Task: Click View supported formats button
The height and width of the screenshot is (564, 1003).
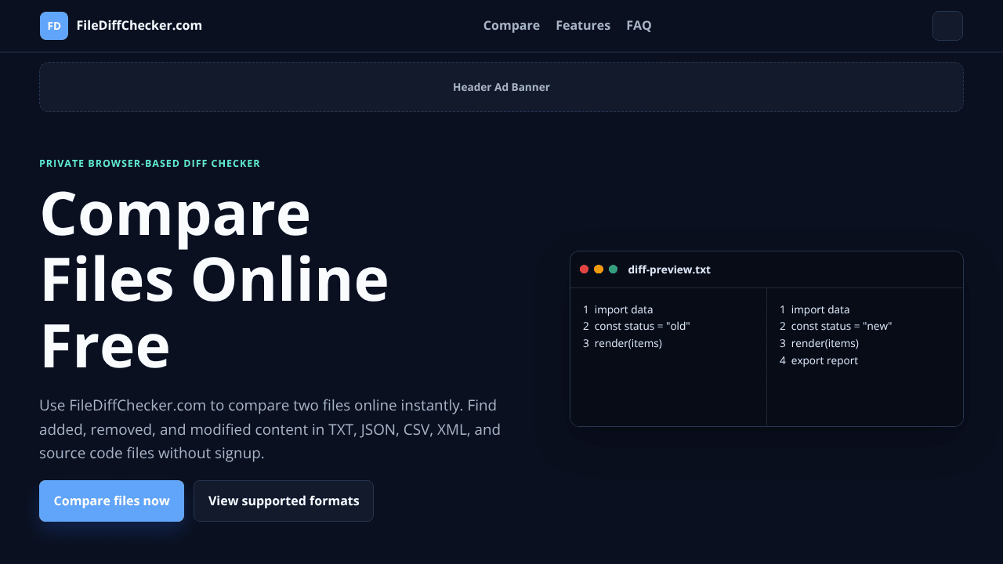Action: click(284, 501)
